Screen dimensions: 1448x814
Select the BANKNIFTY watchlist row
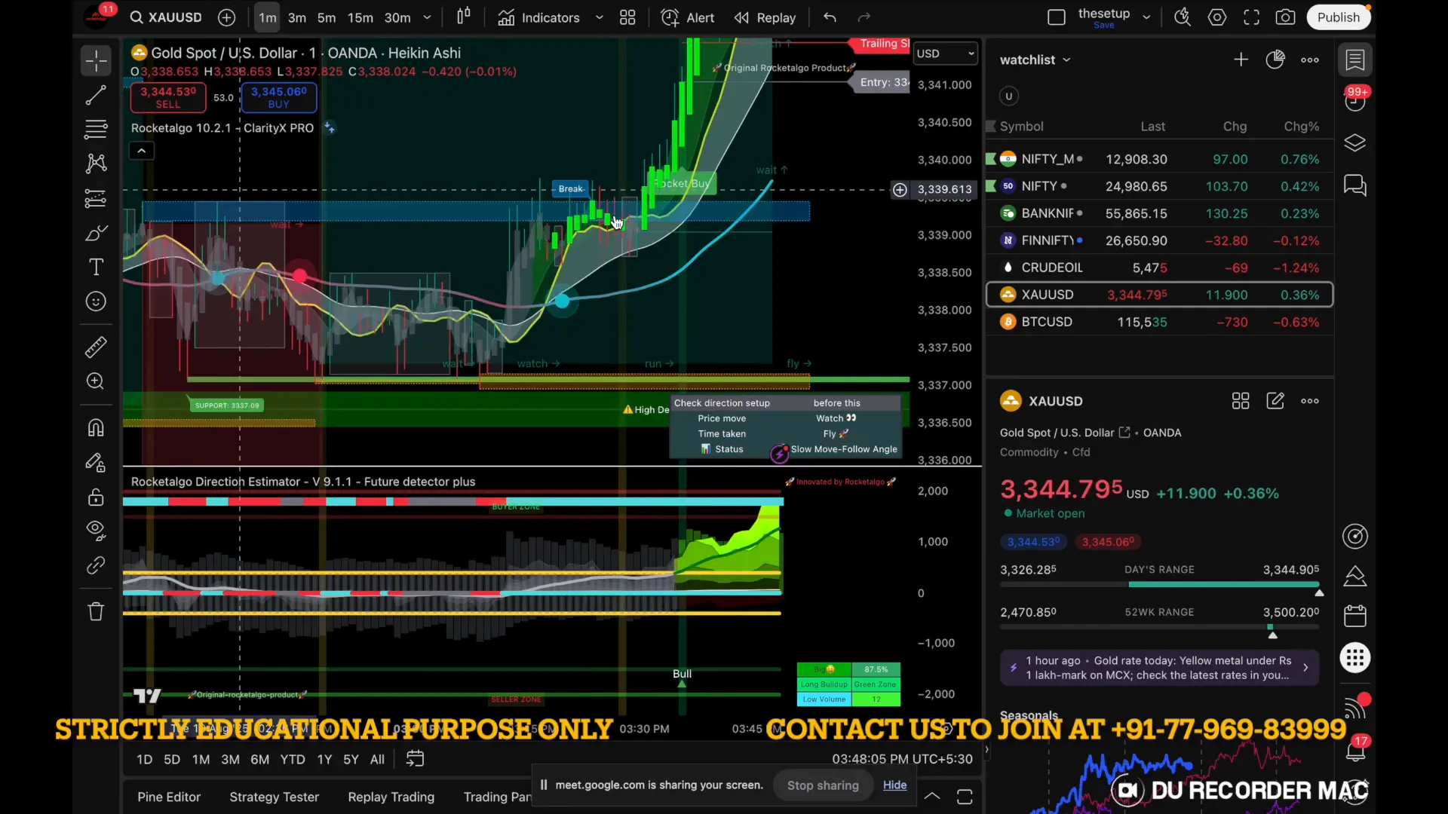(x=1160, y=213)
